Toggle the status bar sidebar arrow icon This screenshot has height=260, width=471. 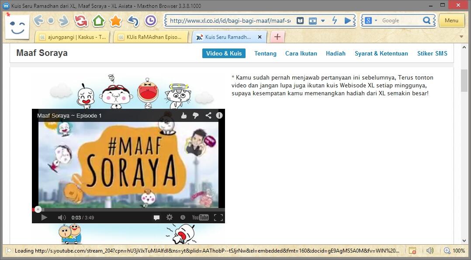tap(9, 250)
